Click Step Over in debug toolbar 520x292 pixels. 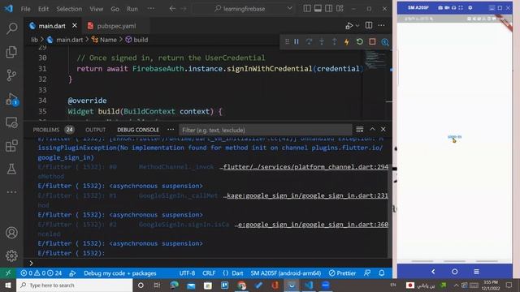[309, 41]
